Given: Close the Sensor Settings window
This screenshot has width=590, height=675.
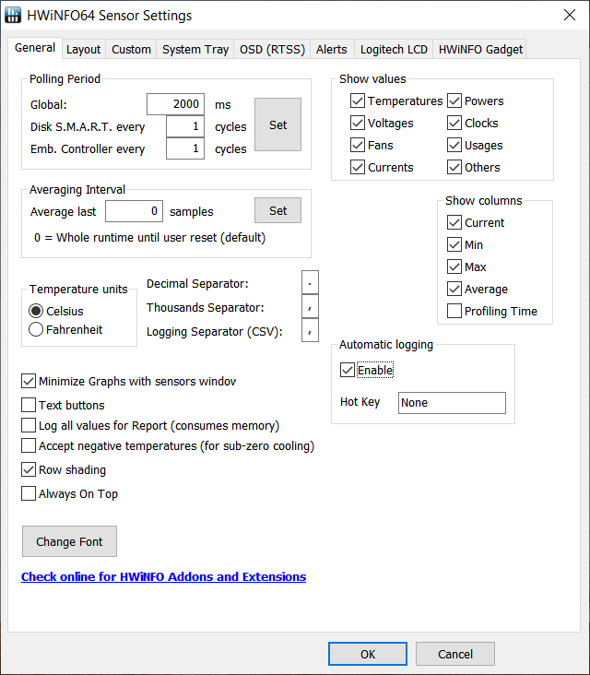Looking at the screenshot, I should (x=570, y=15).
